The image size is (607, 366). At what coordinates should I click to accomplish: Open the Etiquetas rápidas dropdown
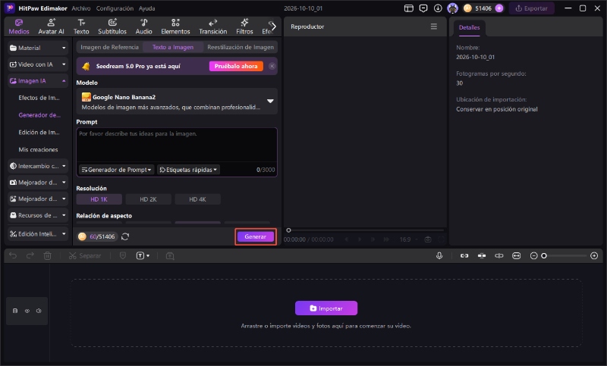188,170
